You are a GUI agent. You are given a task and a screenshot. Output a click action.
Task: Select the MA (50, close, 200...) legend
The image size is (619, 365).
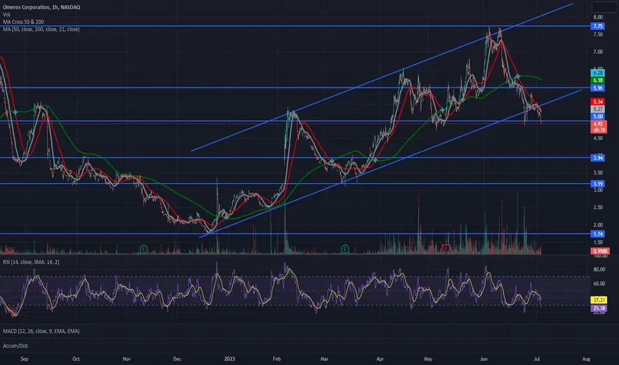(41, 29)
